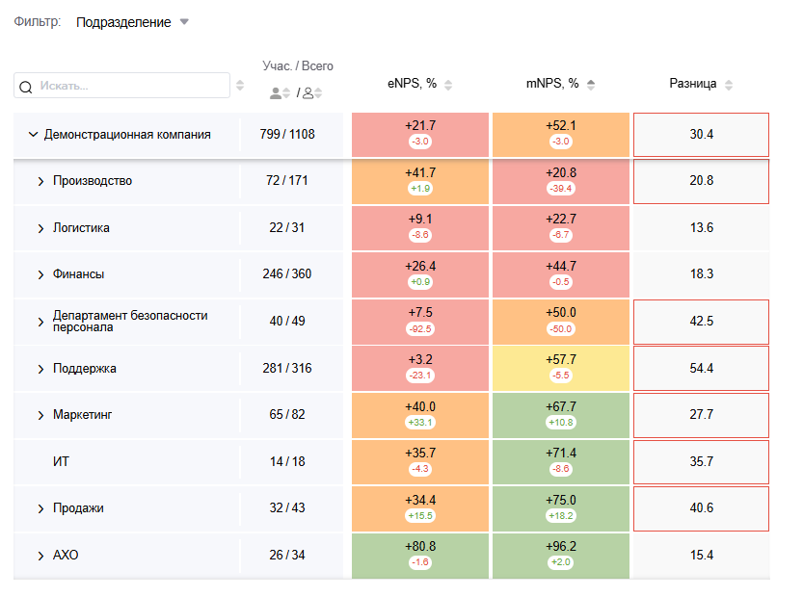The width and height of the screenshot is (803, 597).
Task: Click the sort arrows beside the search field
Action: tap(240, 87)
